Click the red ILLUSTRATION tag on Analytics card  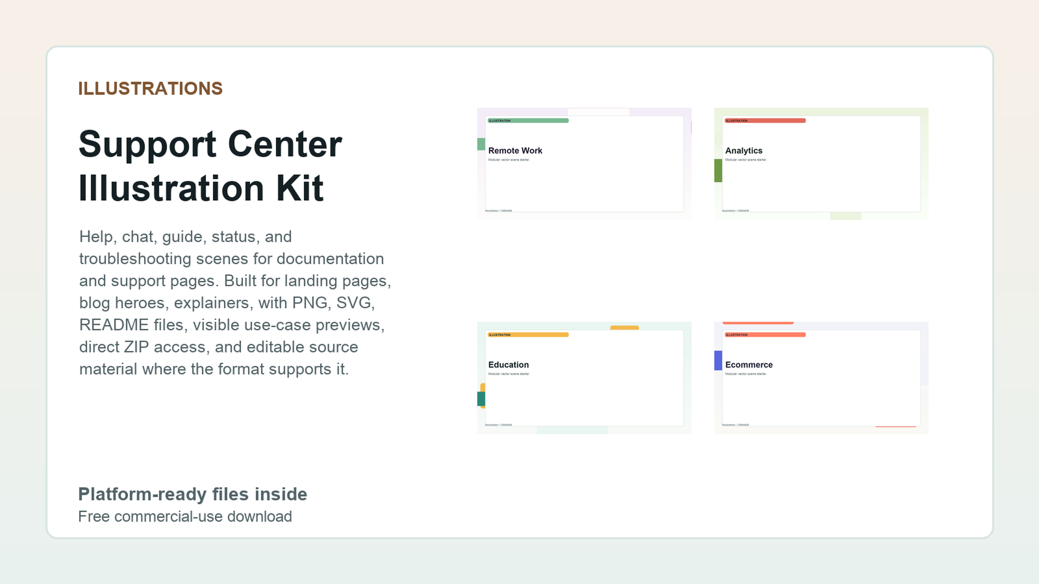(x=765, y=120)
